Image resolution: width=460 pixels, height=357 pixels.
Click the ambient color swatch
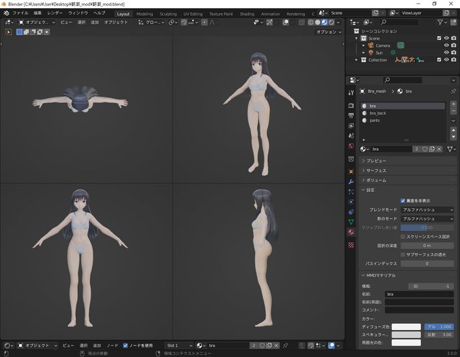(406, 343)
